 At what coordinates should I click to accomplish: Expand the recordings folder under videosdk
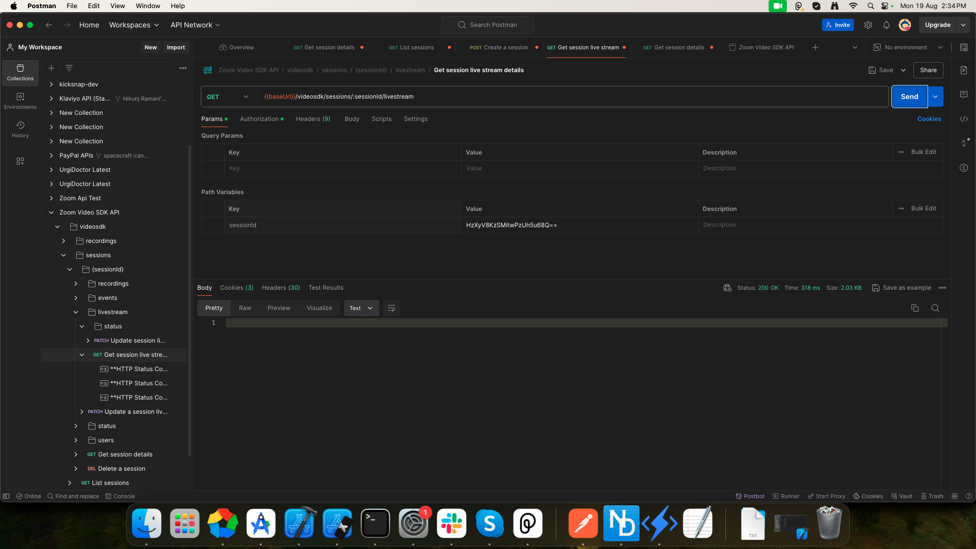click(64, 241)
